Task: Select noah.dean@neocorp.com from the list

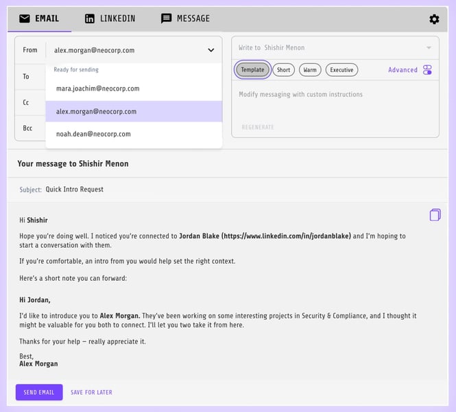Action: (93, 134)
